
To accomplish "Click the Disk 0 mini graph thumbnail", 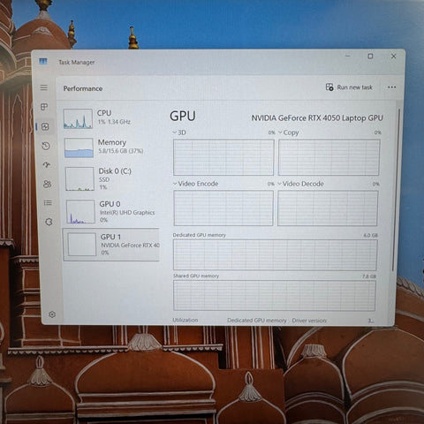I will [79, 178].
